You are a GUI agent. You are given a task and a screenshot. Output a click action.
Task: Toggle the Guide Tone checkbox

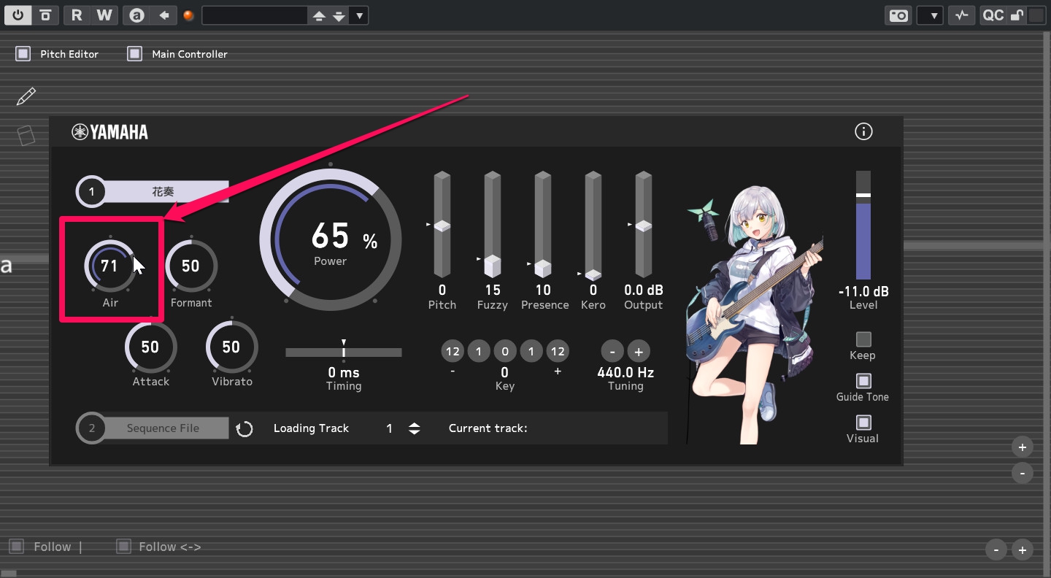click(863, 381)
